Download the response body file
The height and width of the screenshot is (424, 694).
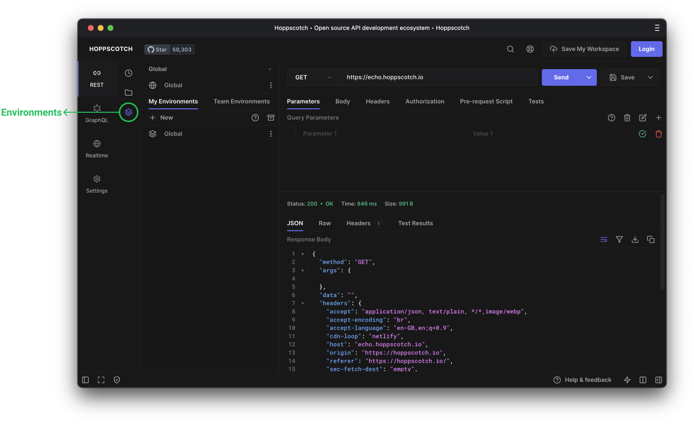(635, 239)
